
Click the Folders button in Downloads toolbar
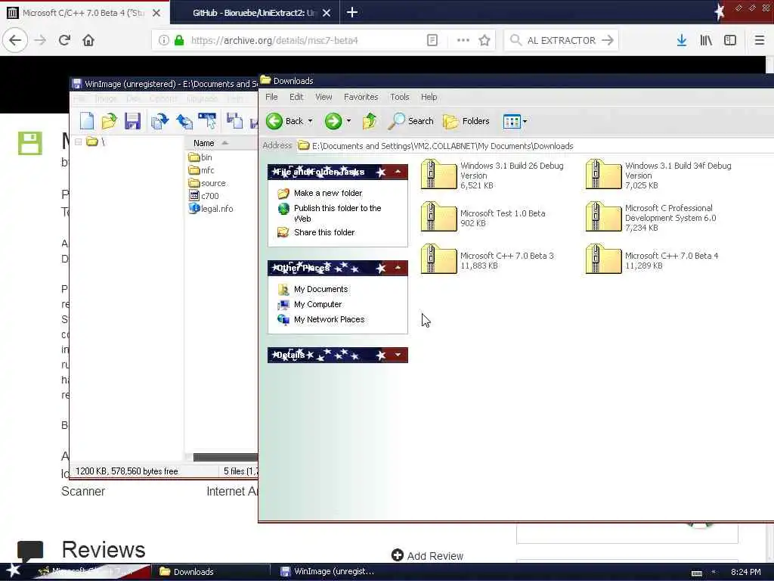coord(466,121)
